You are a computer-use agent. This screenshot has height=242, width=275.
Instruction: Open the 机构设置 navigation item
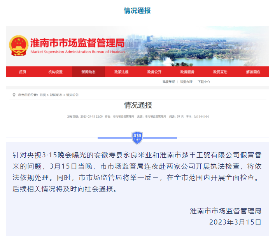click(x=55, y=72)
